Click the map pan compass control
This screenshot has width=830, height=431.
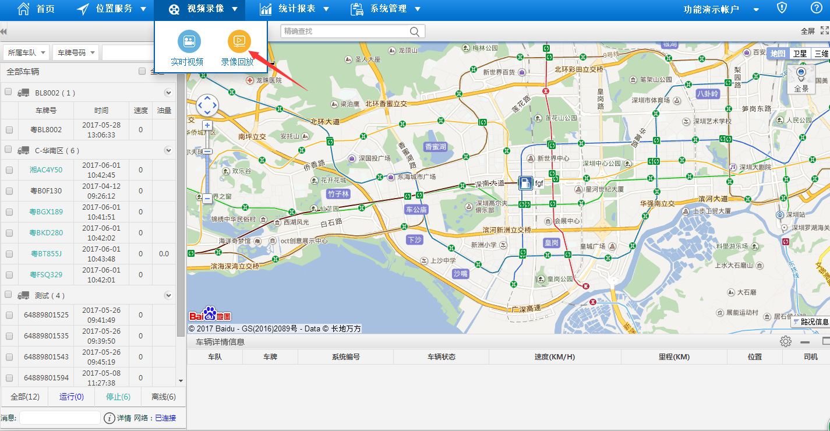(x=207, y=105)
